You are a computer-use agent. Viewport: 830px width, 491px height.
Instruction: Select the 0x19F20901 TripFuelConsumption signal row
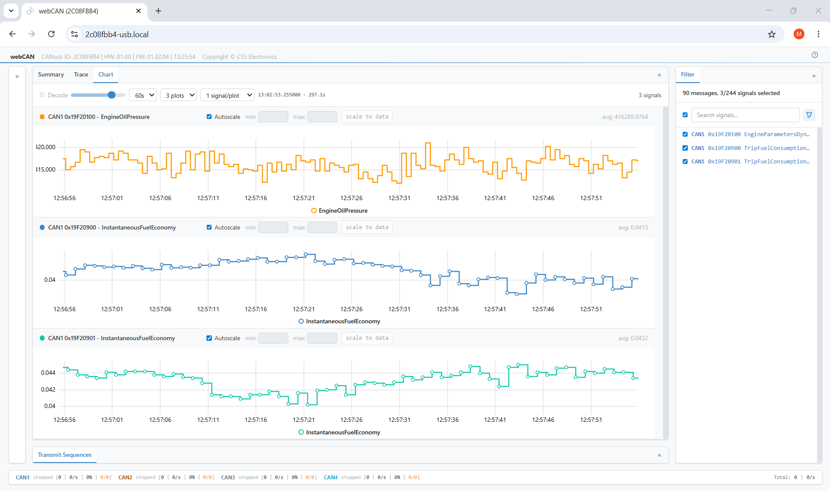750,161
